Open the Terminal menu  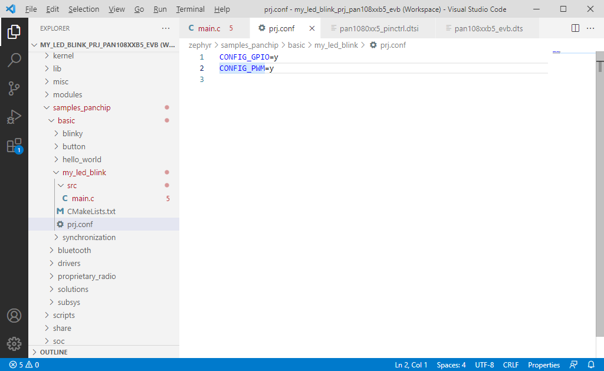[x=190, y=9]
